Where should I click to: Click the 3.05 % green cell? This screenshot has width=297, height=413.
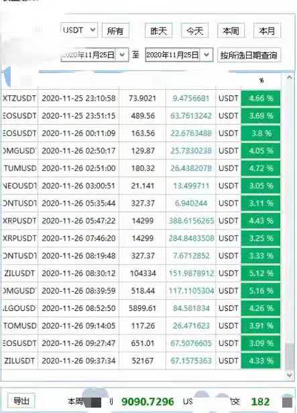click(x=261, y=186)
